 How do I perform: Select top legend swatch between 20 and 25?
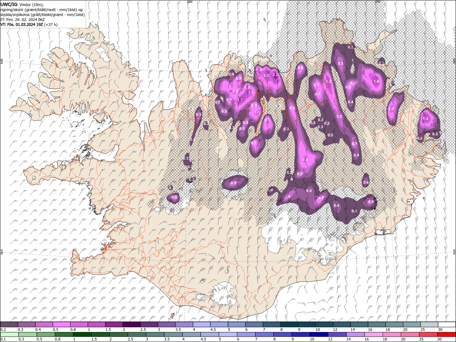click(412, 325)
